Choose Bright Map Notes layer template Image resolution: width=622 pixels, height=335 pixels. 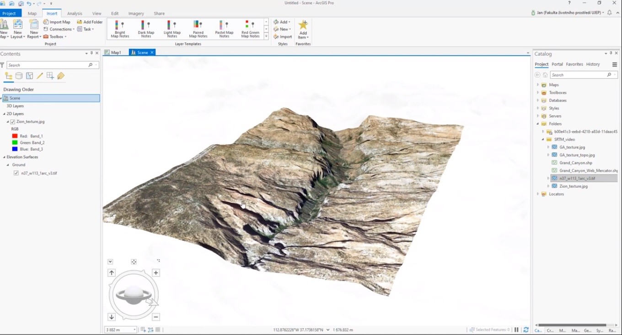[120, 29]
